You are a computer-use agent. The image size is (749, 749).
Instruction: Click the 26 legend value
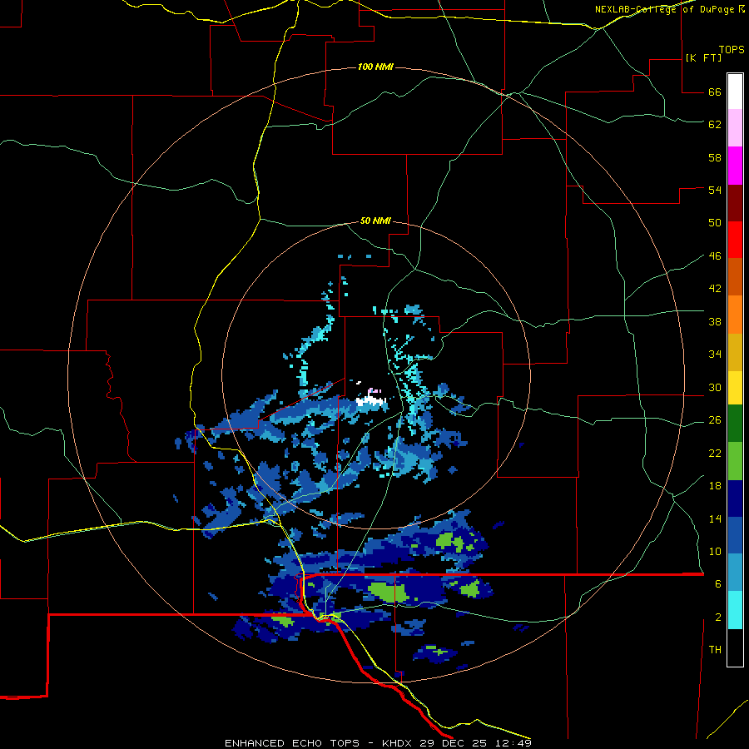(715, 420)
